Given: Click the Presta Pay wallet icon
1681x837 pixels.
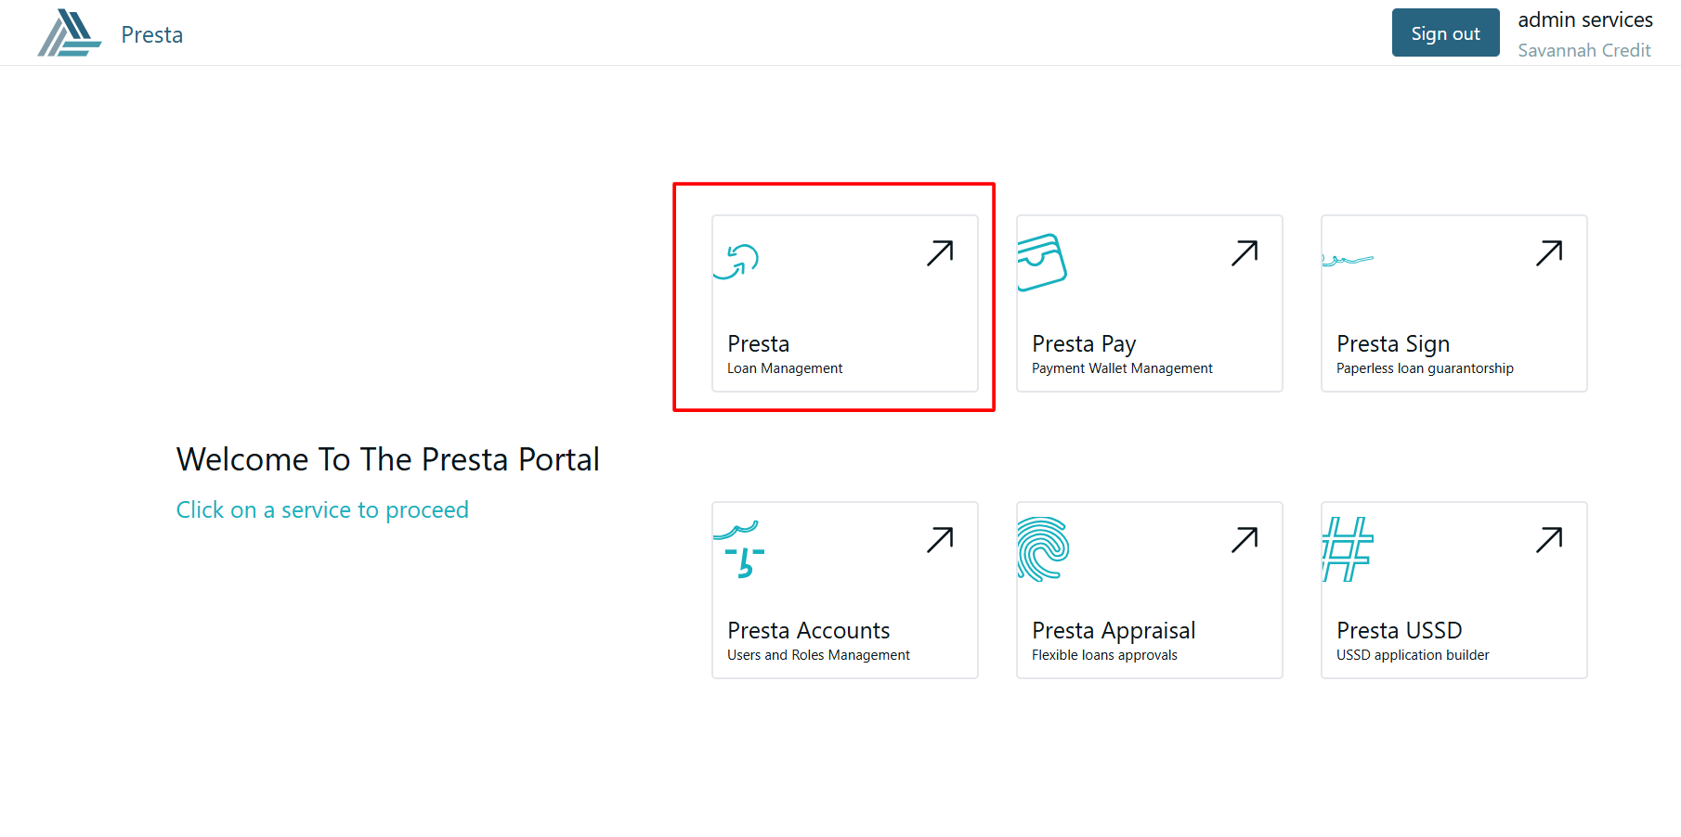Looking at the screenshot, I should pyautogui.click(x=1041, y=262).
